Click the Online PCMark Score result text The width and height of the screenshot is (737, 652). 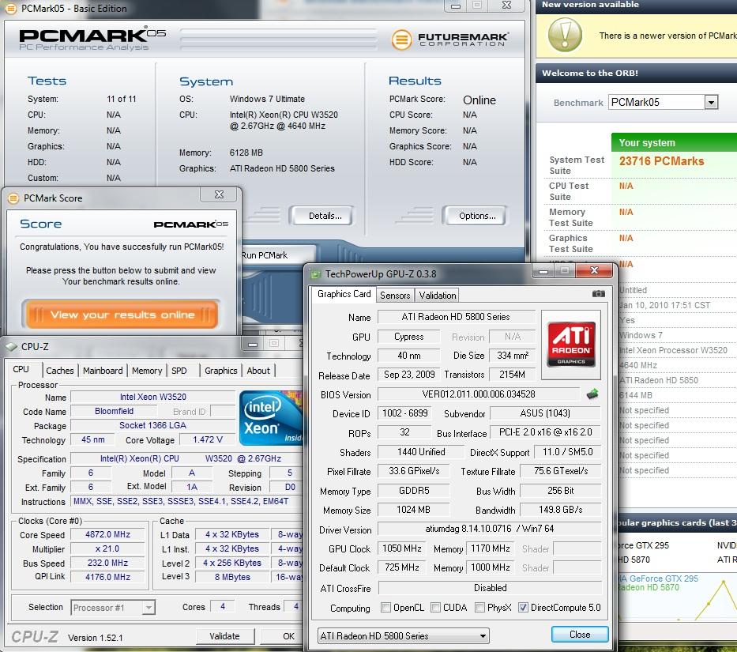479,100
